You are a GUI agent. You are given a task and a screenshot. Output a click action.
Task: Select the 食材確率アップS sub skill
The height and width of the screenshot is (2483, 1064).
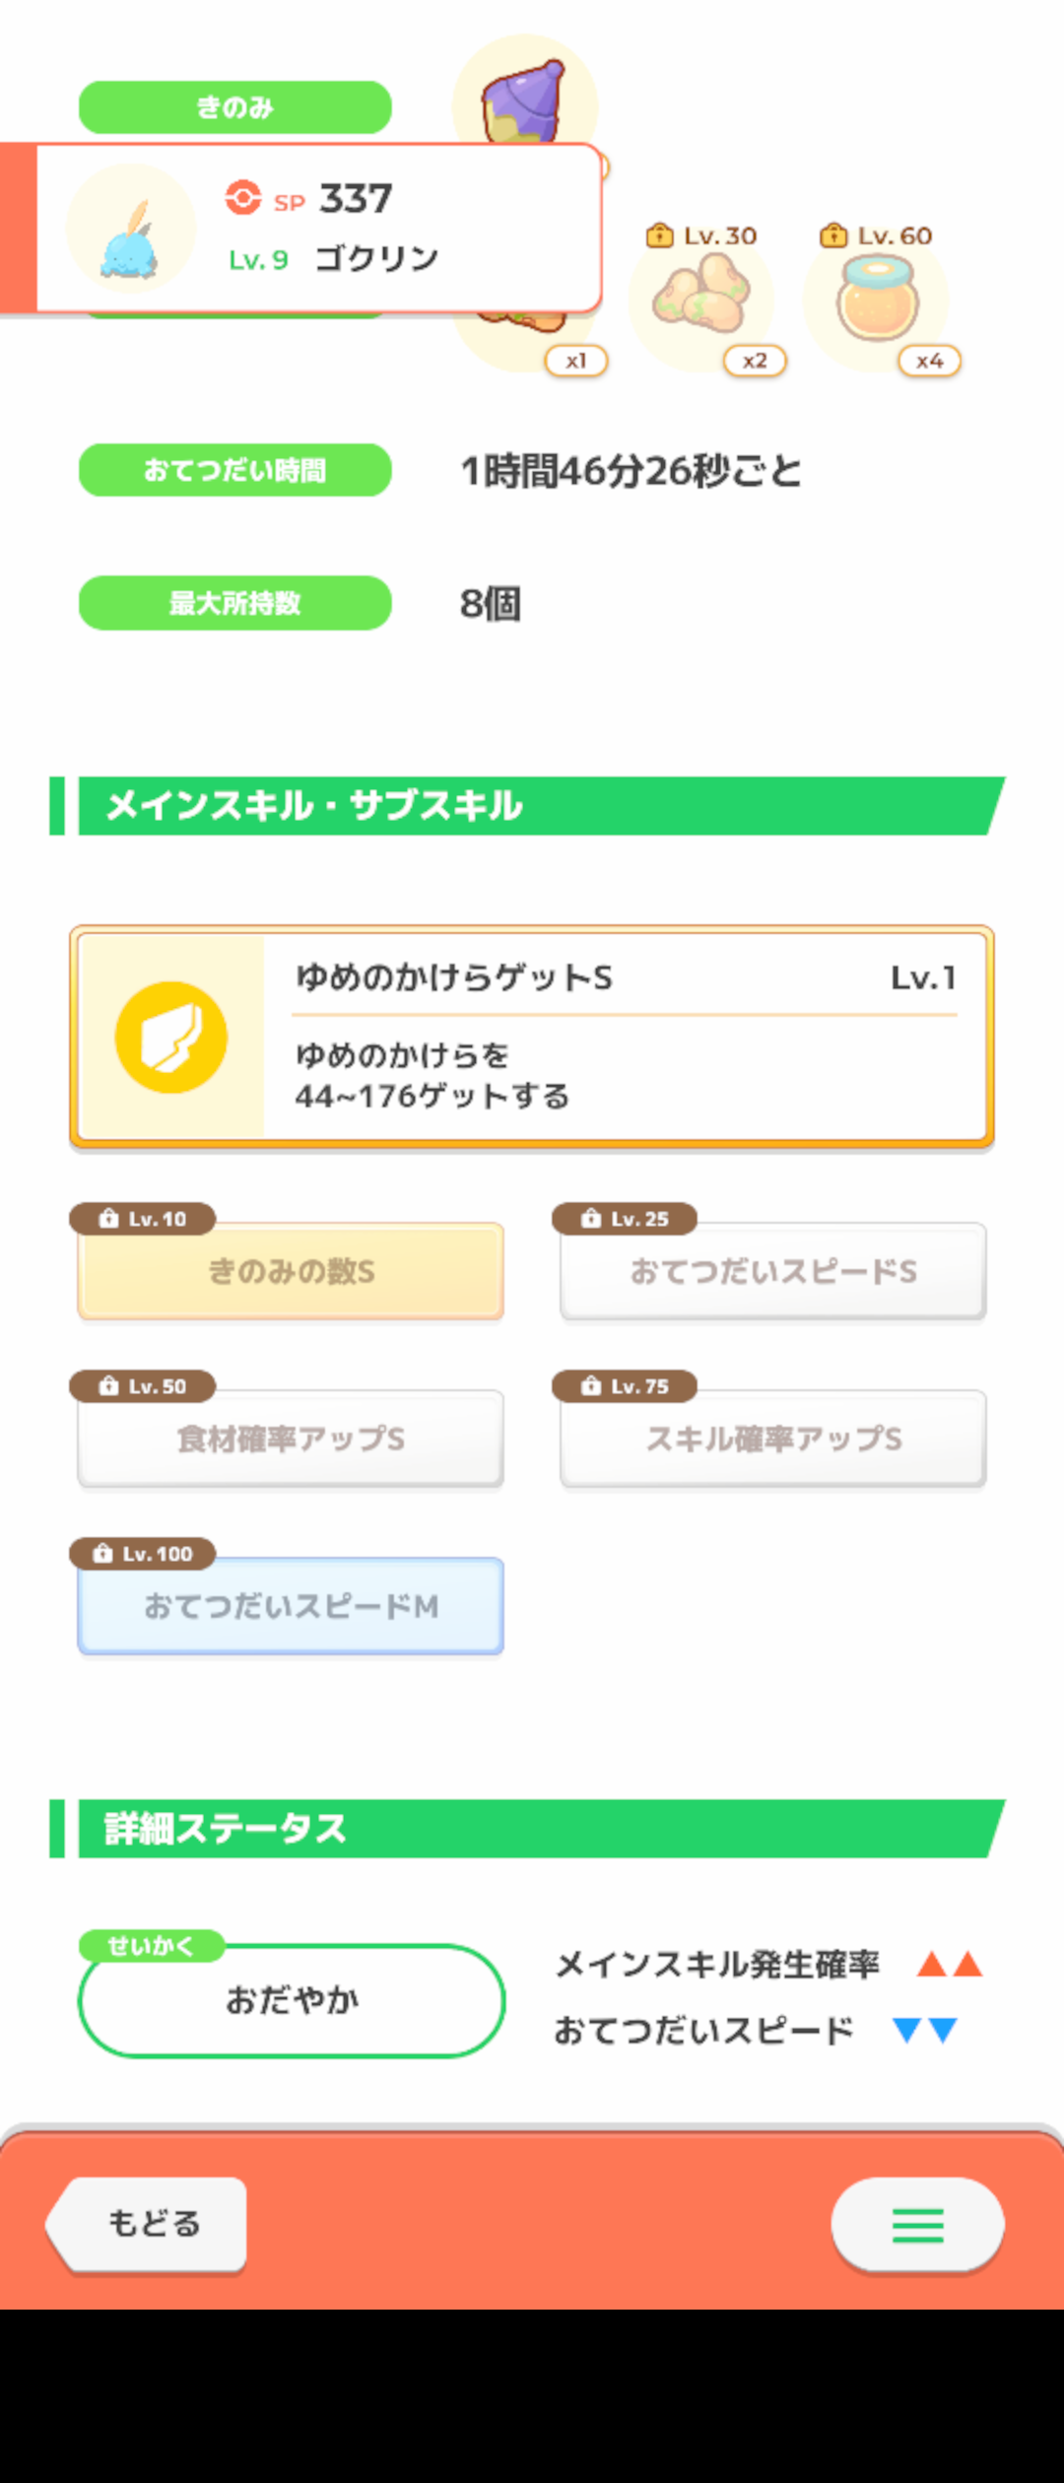click(x=291, y=1439)
